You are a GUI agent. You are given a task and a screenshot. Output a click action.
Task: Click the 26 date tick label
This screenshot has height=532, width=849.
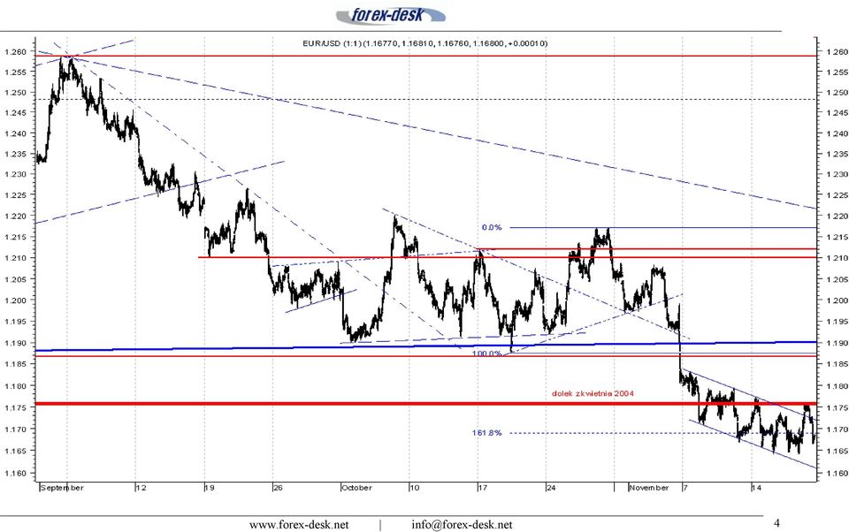click(278, 488)
